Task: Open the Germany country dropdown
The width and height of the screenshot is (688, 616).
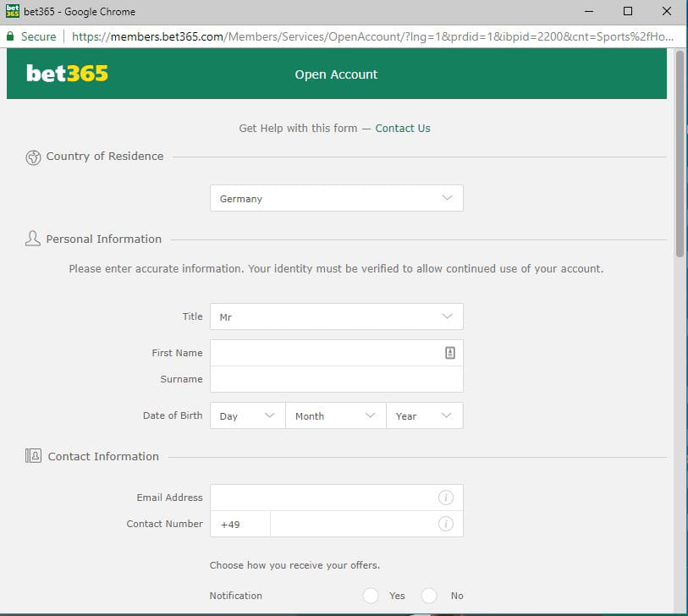Action: pyautogui.click(x=337, y=198)
